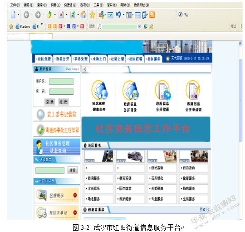Click the tools column icon before the list icon
This screenshot has height=232, width=245.
(x=129, y=15)
